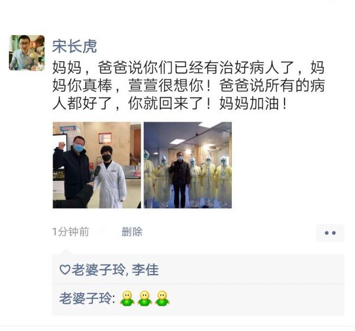The image size is (355, 331).
Task: Open the right photo of yellow protective suits
Action: click(188, 165)
